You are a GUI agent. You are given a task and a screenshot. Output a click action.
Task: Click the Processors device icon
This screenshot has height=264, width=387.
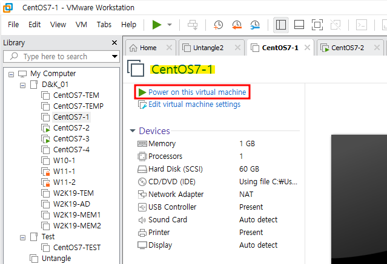click(142, 156)
